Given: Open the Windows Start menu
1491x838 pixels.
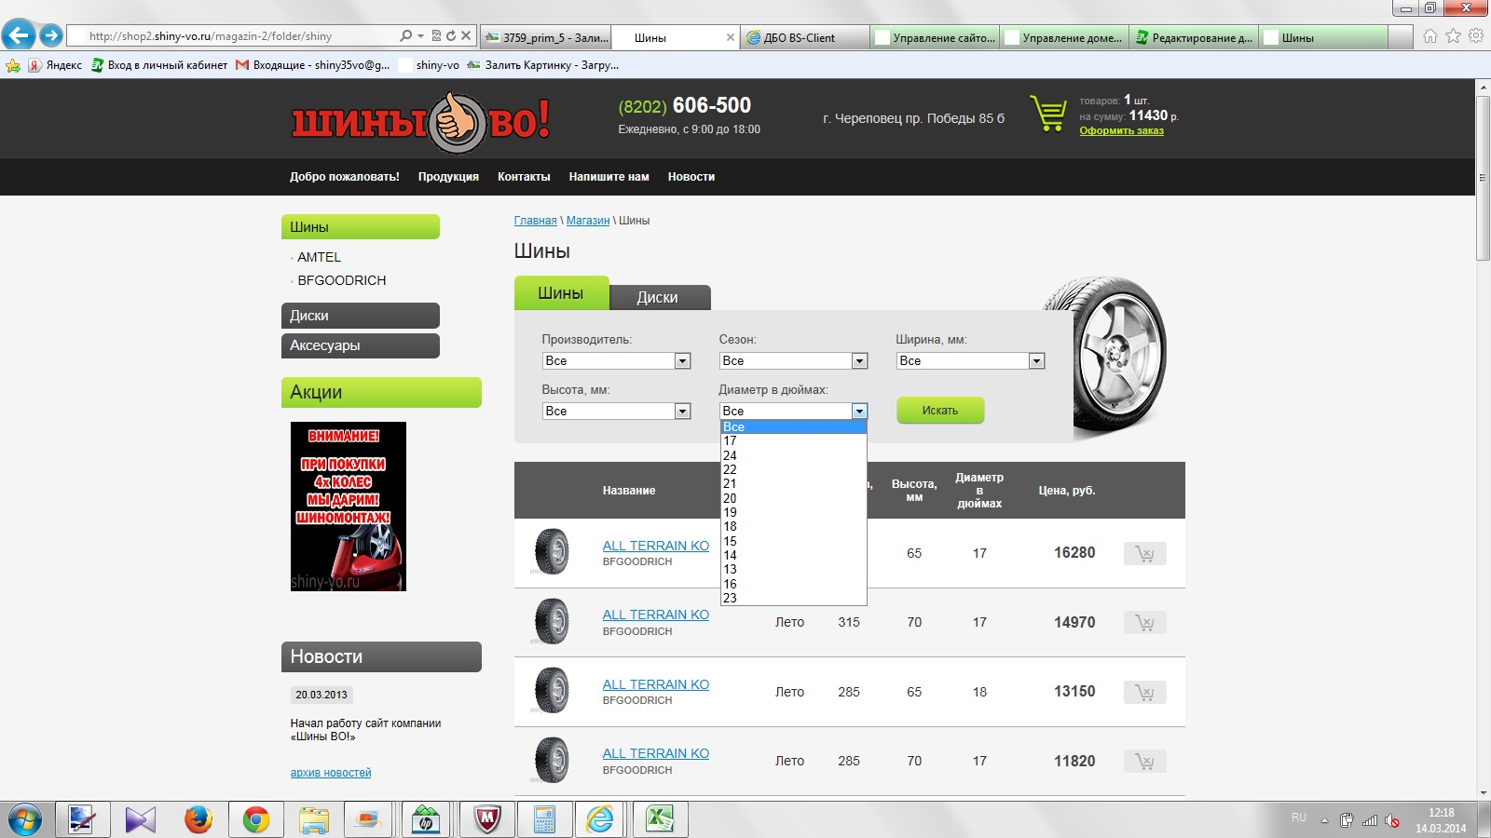Looking at the screenshot, I should tap(25, 819).
